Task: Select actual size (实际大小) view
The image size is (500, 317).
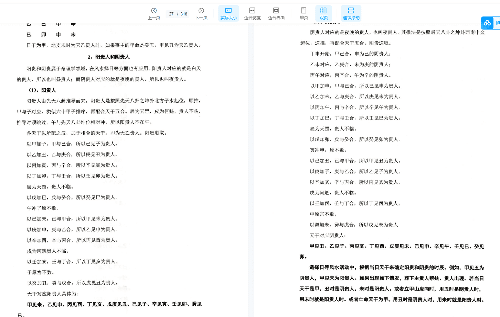Action: click(228, 13)
